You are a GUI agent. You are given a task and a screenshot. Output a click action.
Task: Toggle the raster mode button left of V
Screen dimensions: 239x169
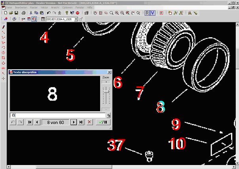coord(147,13)
